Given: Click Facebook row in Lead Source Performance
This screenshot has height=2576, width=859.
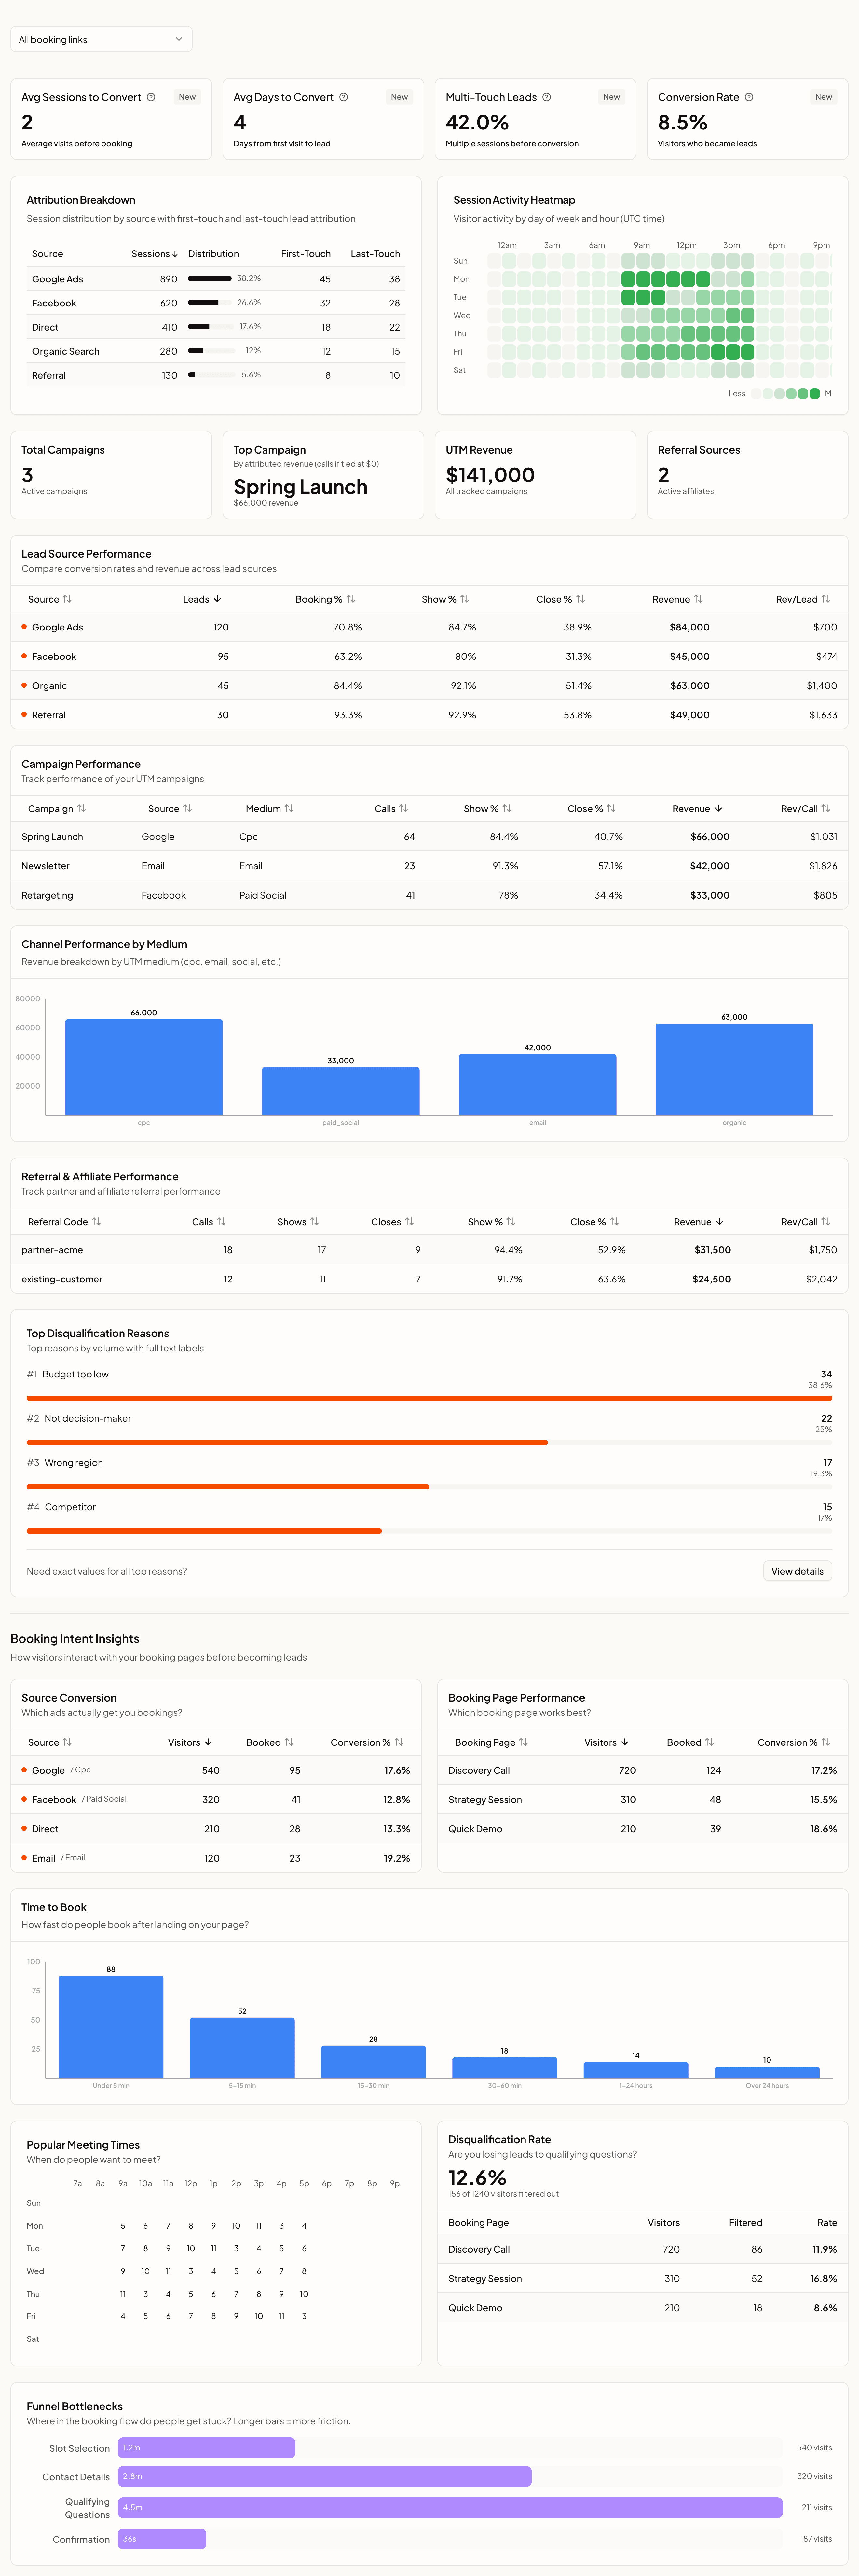Looking at the screenshot, I should (429, 656).
